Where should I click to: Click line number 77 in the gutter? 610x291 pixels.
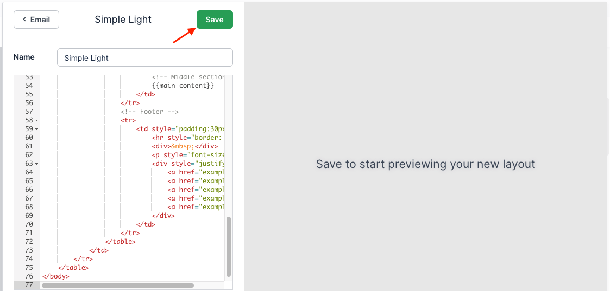pyautogui.click(x=29, y=285)
